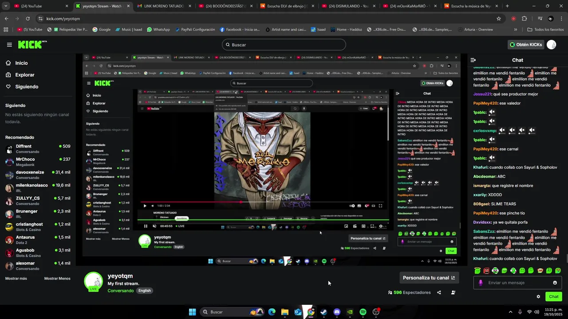Image resolution: width=568 pixels, height=319 pixels.
Task: Click the browser back arrow
Action: (x=6, y=19)
